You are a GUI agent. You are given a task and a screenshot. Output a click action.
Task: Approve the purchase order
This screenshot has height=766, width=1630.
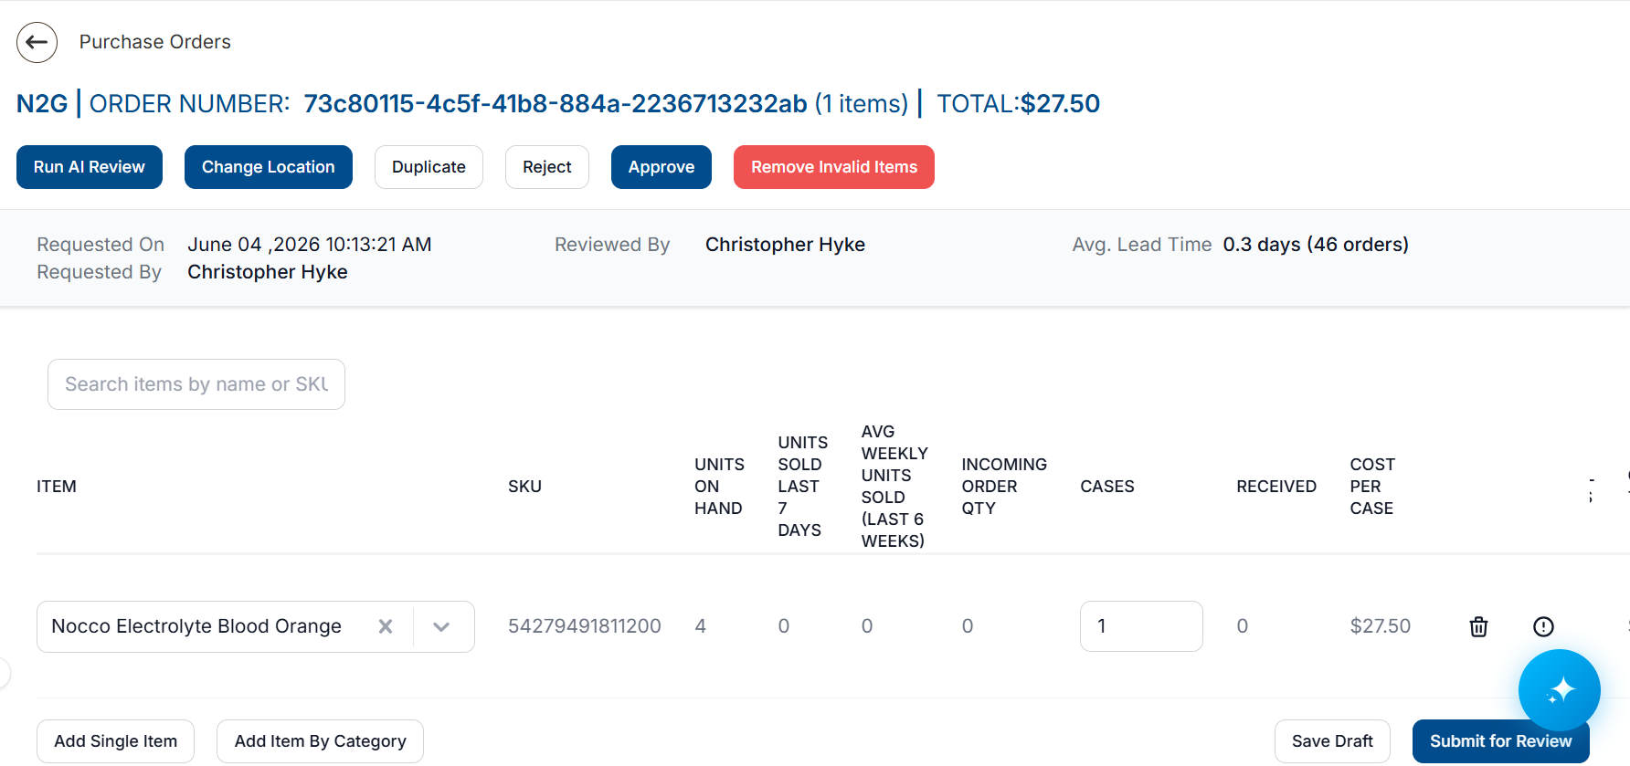click(662, 167)
